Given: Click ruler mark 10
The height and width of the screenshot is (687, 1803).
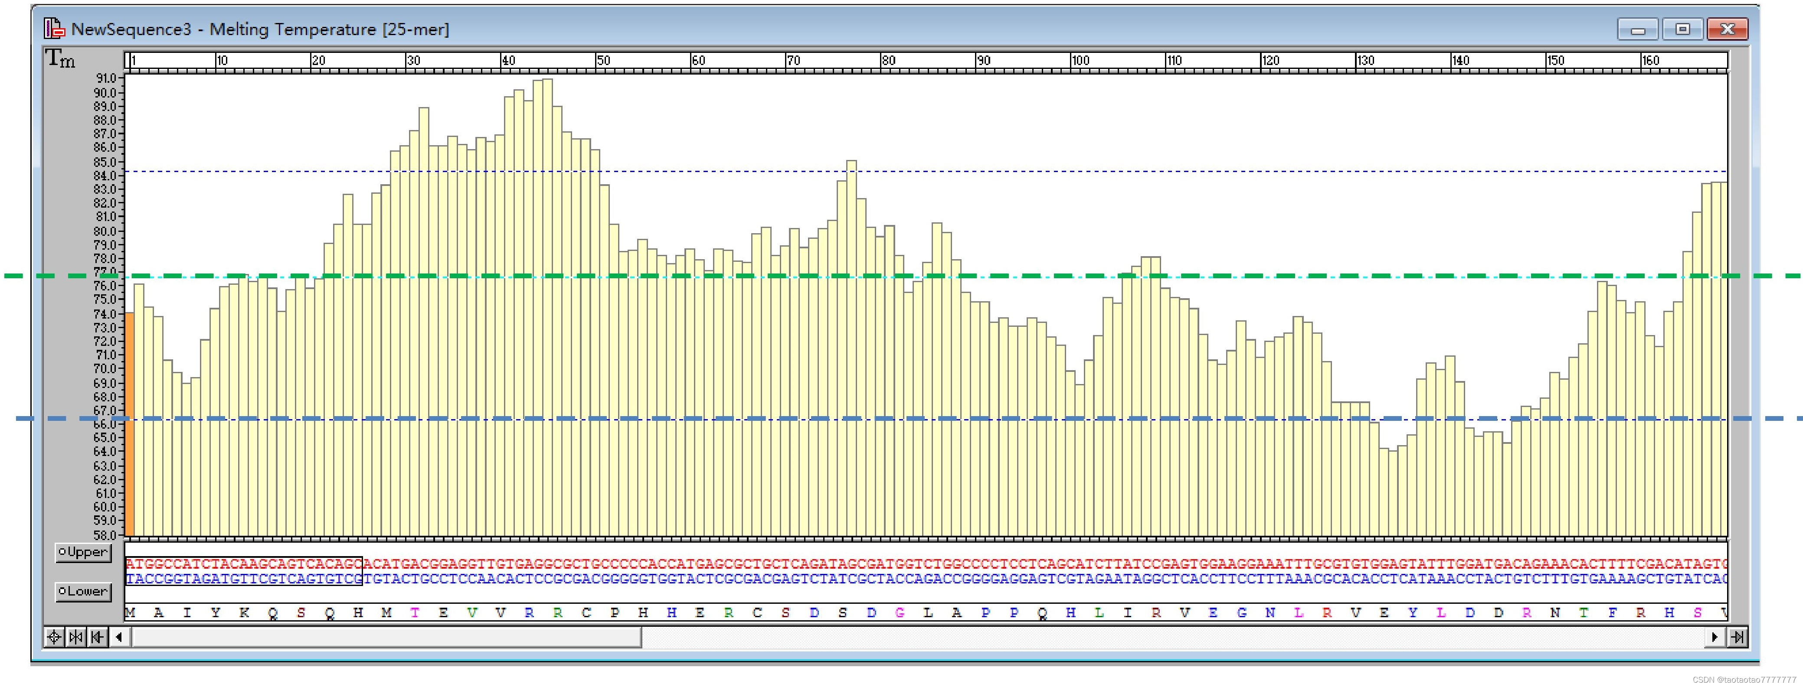Looking at the screenshot, I should click(x=223, y=61).
